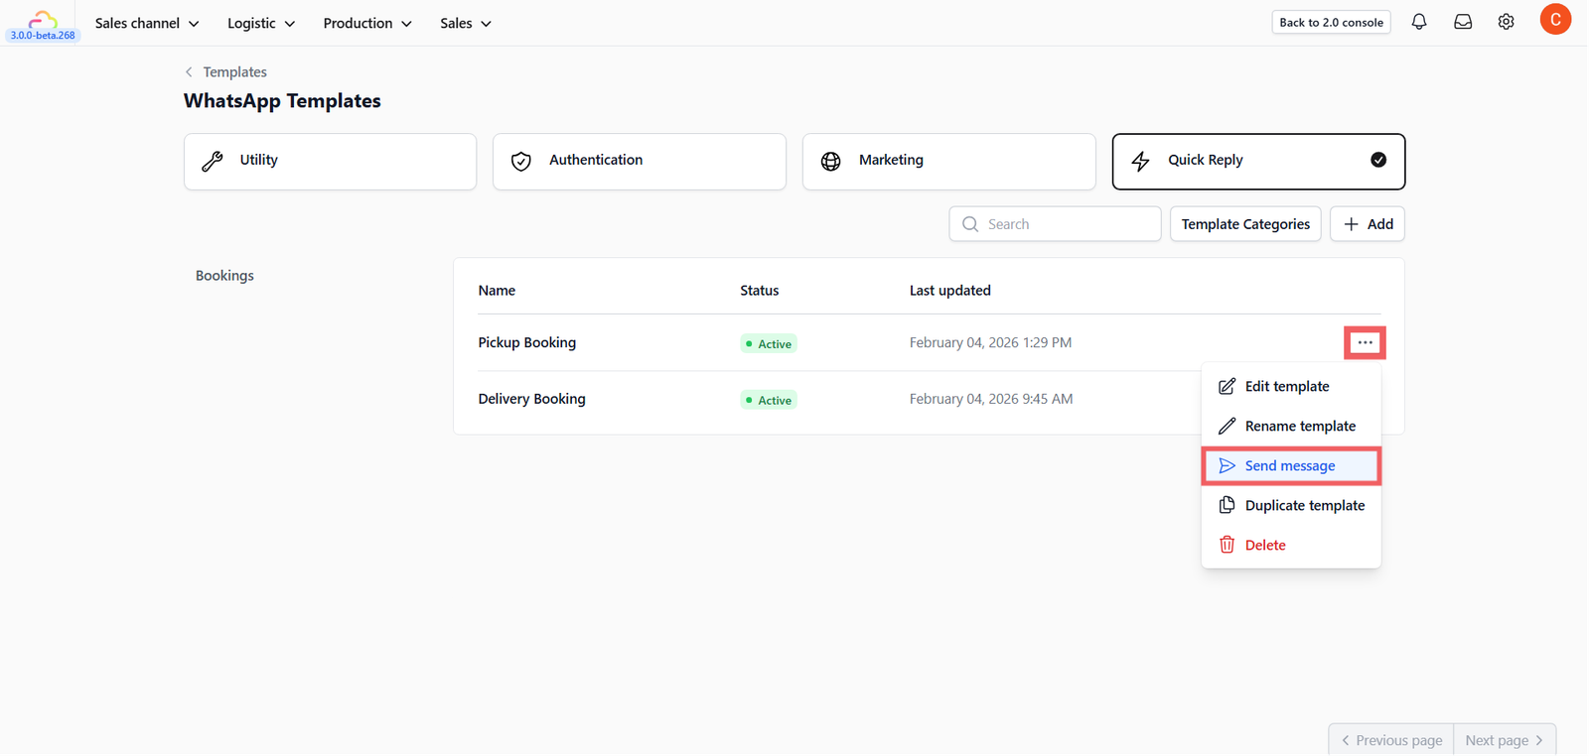Click the lightning bolt icon on Quick Reply
The width and height of the screenshot is (1589, 756).
(x=1141, y=161)
